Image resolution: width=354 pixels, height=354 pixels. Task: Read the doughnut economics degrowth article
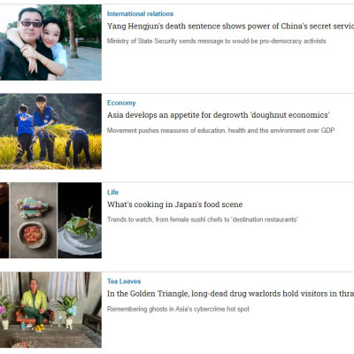[218, 115]
